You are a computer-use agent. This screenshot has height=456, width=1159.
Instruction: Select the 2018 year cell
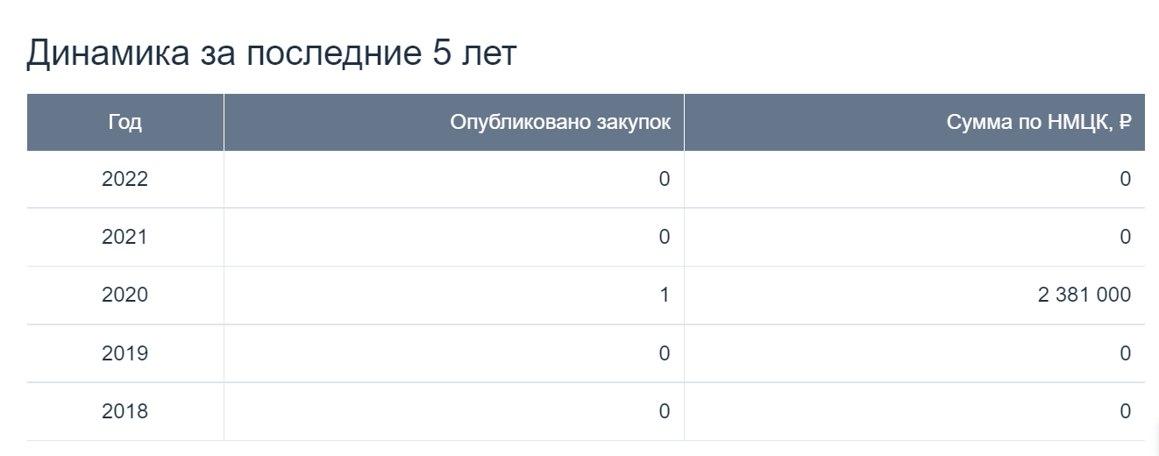click(125, 411)
